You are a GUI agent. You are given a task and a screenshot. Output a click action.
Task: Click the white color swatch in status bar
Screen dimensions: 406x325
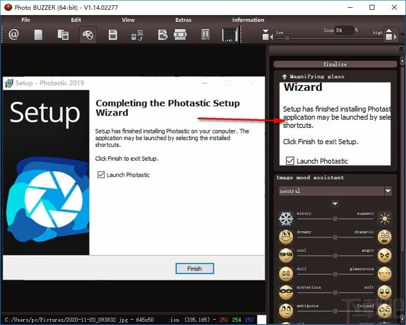pyautogui.click(x=262, y=320)
